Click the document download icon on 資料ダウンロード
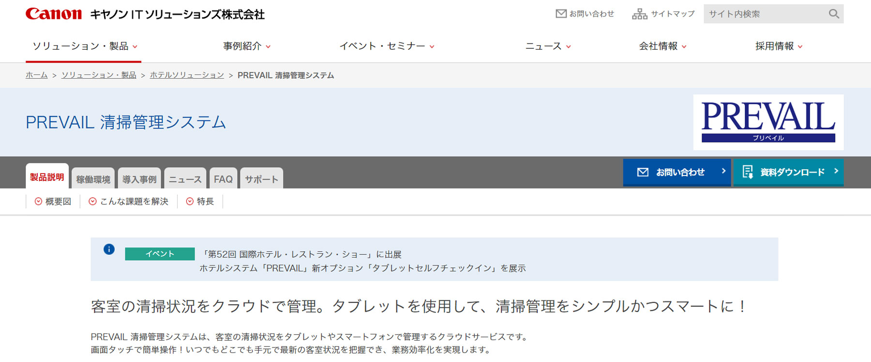The width and height of the screenshot is (871, 362). [748, 172]
